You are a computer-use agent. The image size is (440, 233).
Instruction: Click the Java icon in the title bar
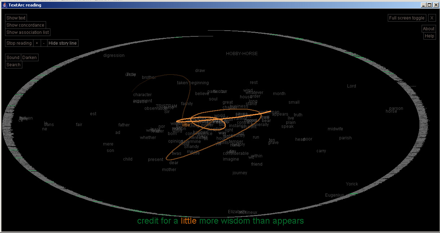tap(4, 5)
